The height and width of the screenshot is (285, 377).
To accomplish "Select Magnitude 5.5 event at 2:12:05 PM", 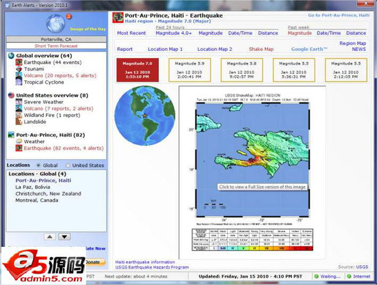I will point(346,70).
